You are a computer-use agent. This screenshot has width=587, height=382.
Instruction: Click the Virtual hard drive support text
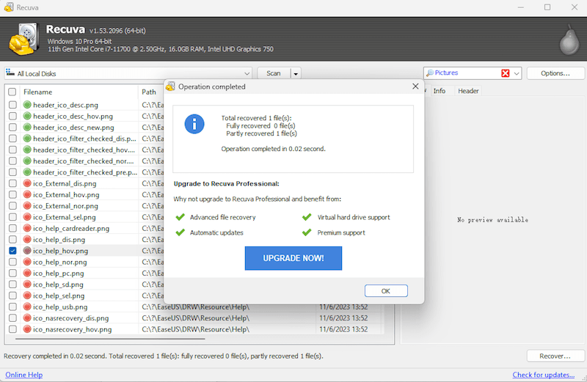tap(354, 217)
